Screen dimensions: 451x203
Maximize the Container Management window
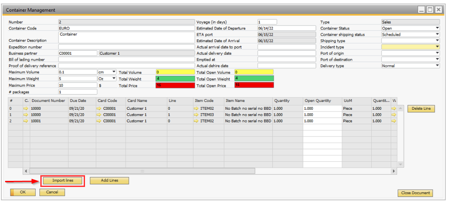(430, 10)
